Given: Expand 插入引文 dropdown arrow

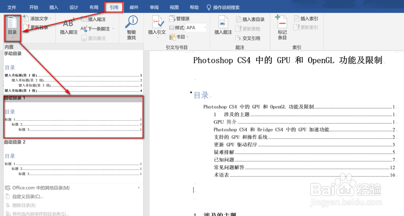Looking at the screenshot, I should 158,38.
